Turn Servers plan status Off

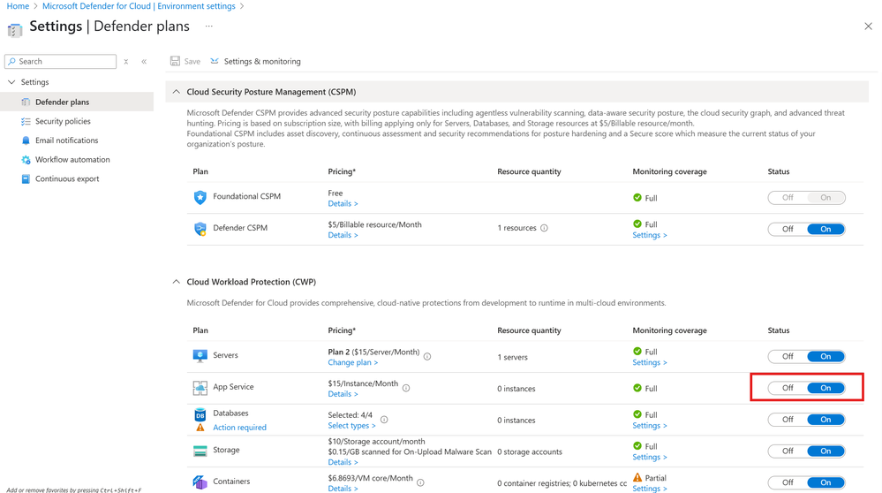tap(788, 356)
